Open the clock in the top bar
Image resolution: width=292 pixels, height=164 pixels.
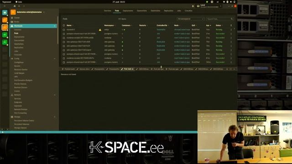pos(119,2)
